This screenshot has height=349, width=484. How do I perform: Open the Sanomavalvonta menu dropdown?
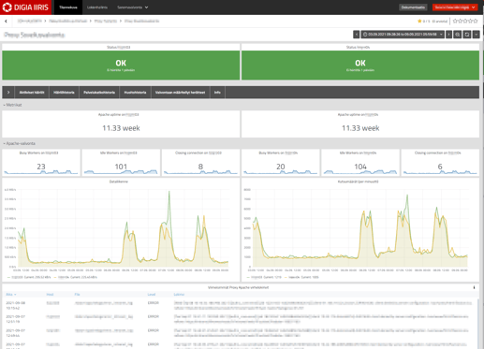(x=133, y=7)
